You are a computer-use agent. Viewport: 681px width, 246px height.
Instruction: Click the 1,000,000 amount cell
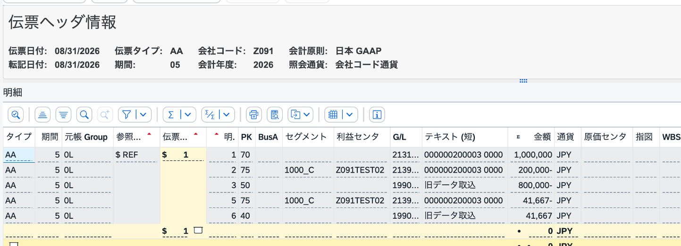pos(531,154)
